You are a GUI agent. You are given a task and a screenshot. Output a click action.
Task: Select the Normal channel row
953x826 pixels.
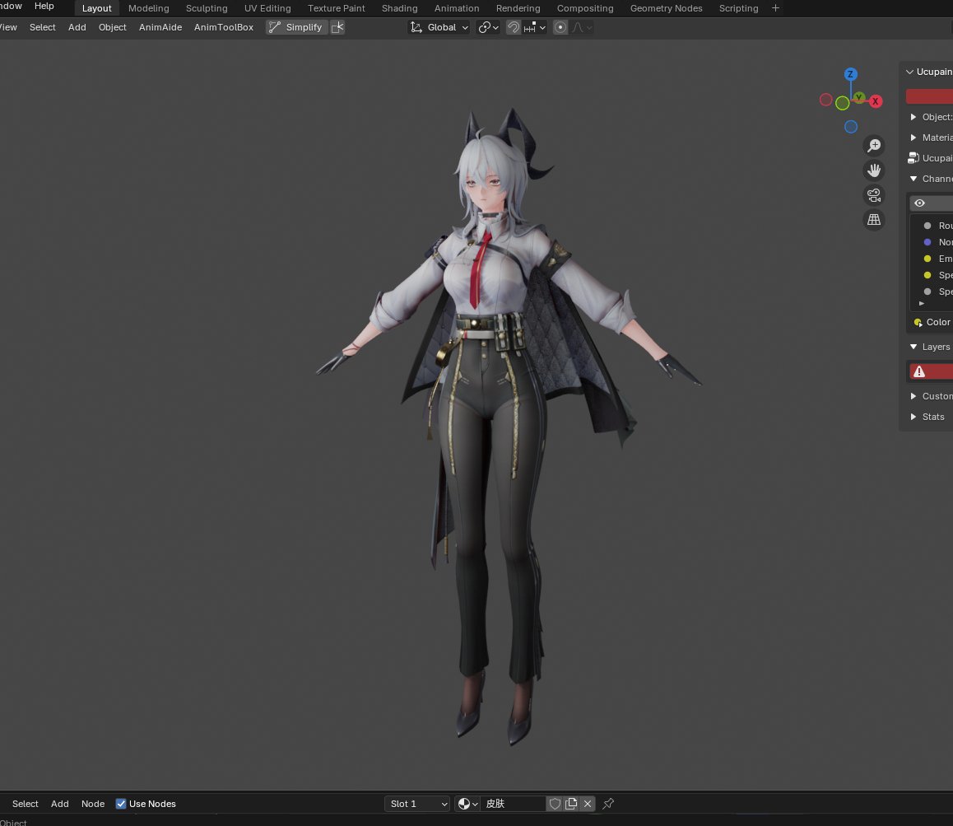[x=932, y=242]
